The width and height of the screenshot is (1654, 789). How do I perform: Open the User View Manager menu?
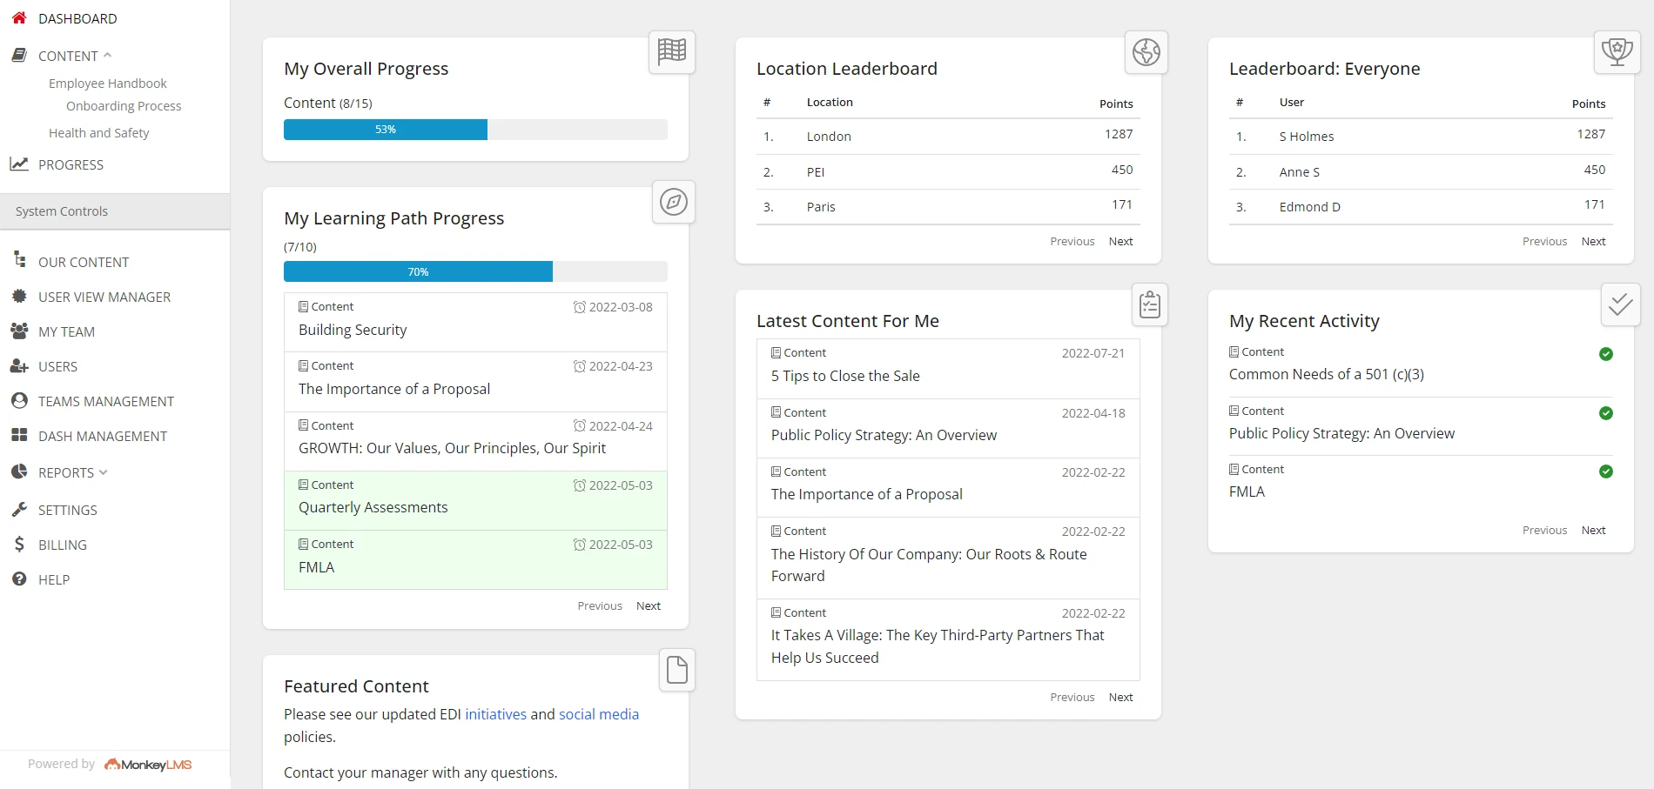(x=104, y=298)
